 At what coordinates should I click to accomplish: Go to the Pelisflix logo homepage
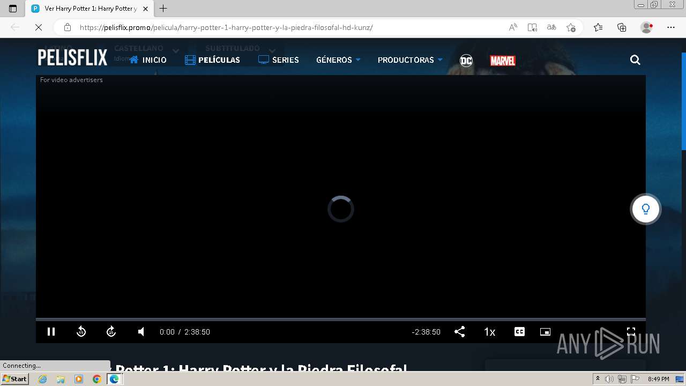click(72, 57)
